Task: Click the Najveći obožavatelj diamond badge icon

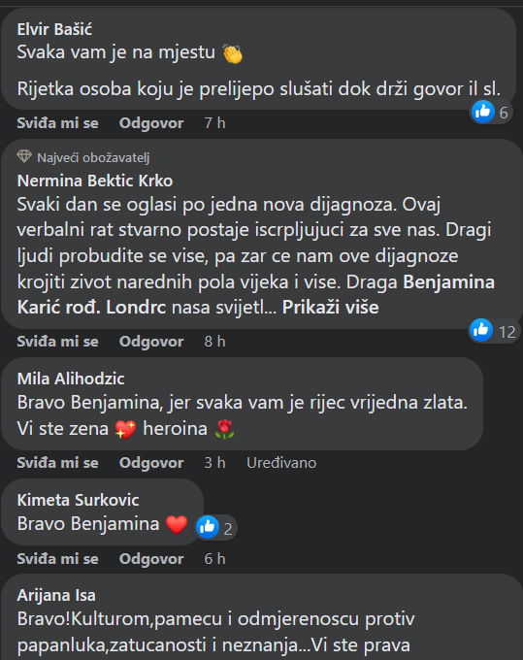Action: tap(24, 156)
